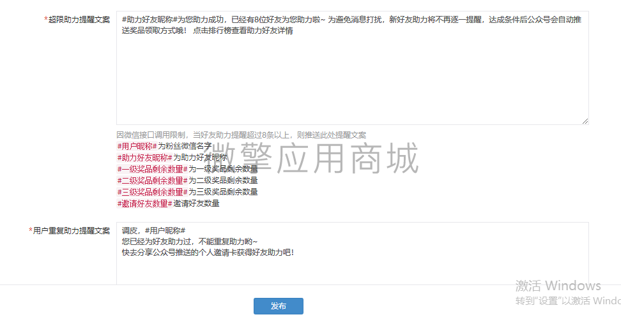The height and width of the screenshot is (317, 621).
Task: Click the 超限助力提醒文案 field label
Action: pyautogui.click(x=77, y=19)
